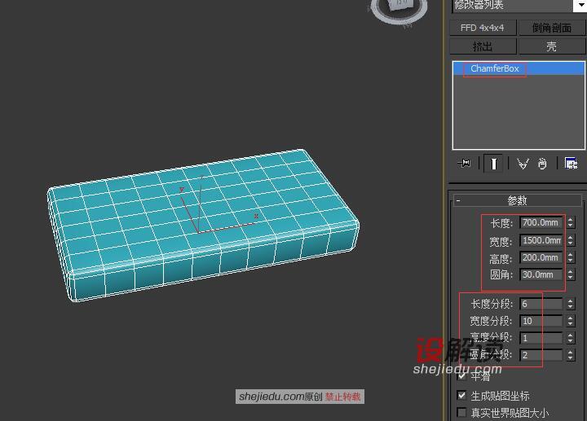
Task: Click Remove Modifier from stack icon
Action: 542,164
